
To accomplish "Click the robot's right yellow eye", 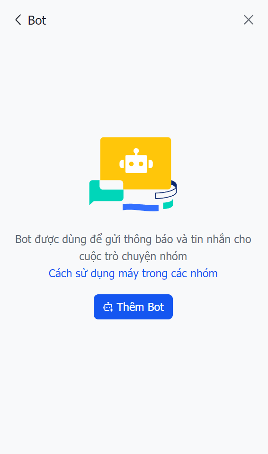I will click(x=141, y=164).
